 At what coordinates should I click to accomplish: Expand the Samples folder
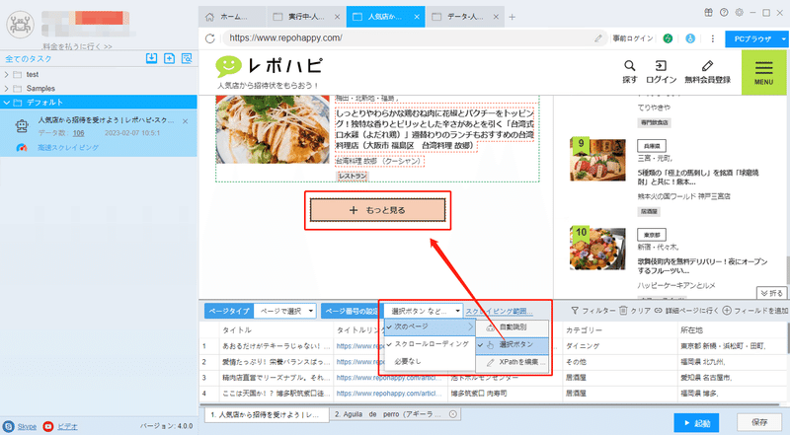pos(7,89)
